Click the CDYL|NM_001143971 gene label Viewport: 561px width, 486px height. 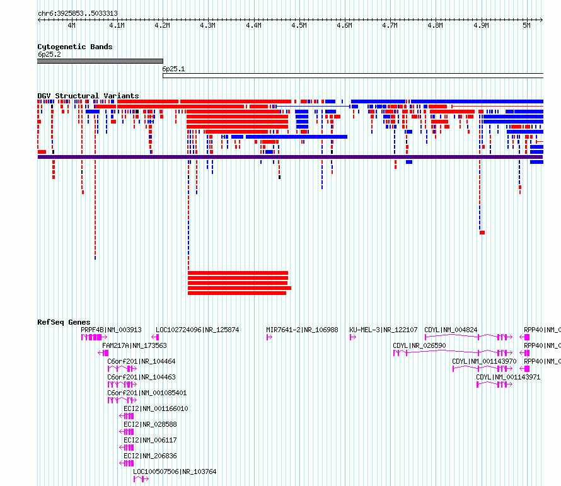[508, 377]
